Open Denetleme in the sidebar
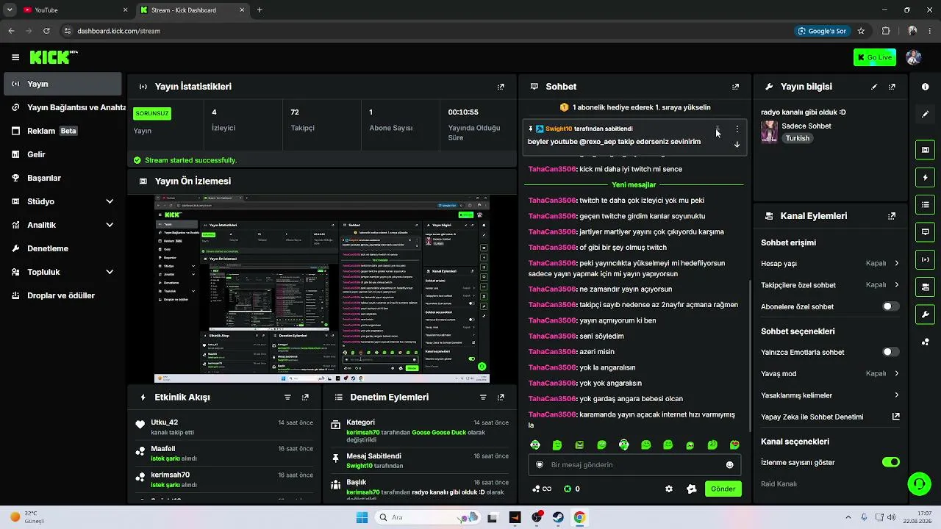This screenshot has width=941, height=529. (63, 248)
